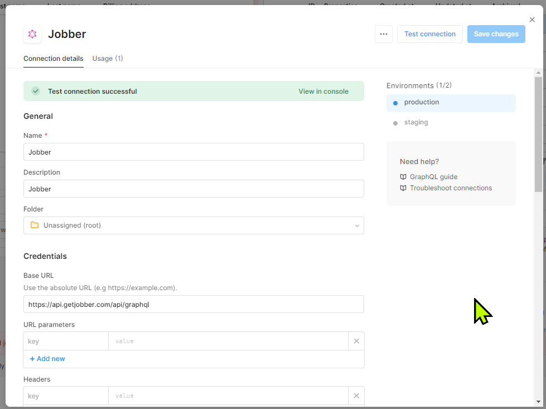This screenshot has width=546, height=409.
Task: Click the scrollbar down arrow
Action: click(x=538, y=402)
